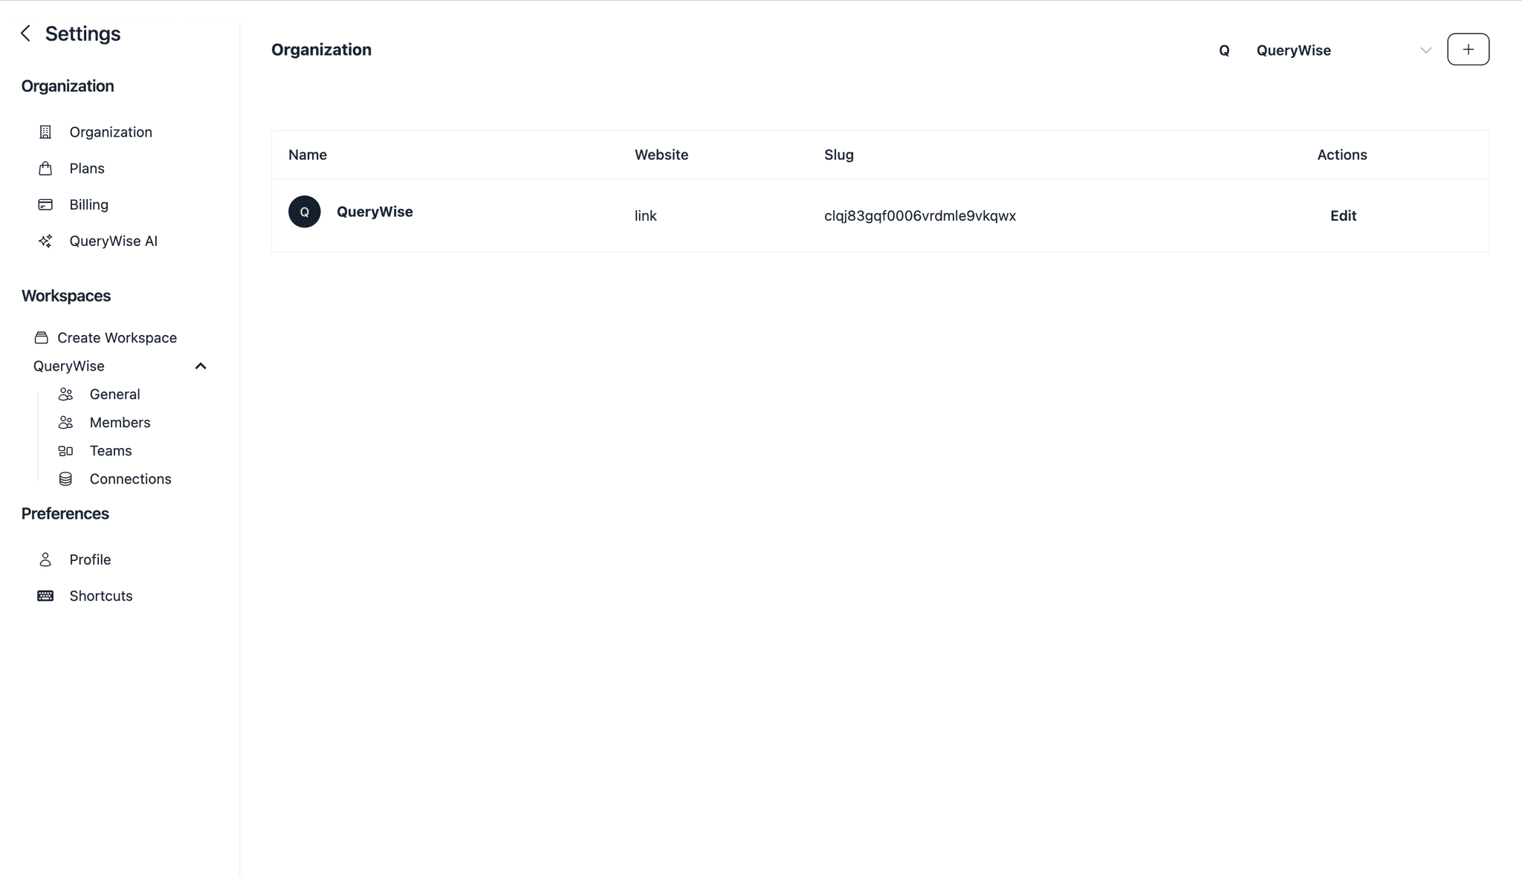Open the QueryWise website link

645,215
